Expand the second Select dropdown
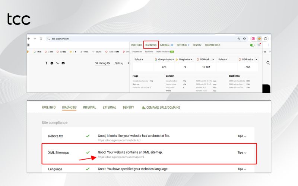This screenshot has height=186, width=298. pos(222,60)
